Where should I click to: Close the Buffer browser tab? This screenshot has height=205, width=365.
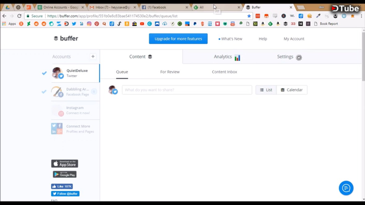[x=291, y=7]
